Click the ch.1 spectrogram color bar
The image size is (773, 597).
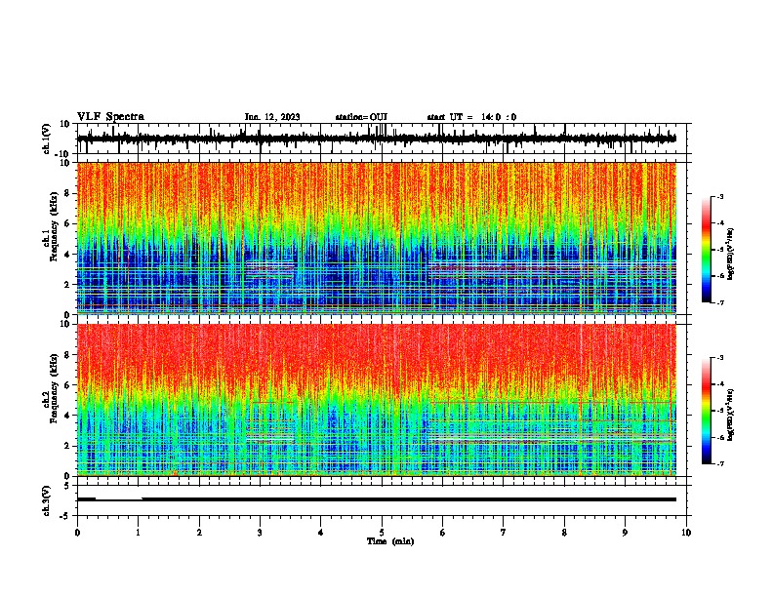[706, 250]
